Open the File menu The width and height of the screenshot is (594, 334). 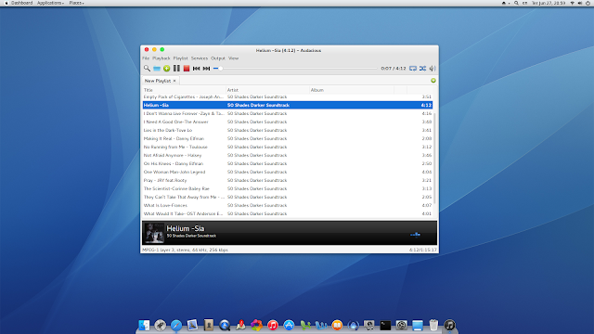(x=146, y=58)
